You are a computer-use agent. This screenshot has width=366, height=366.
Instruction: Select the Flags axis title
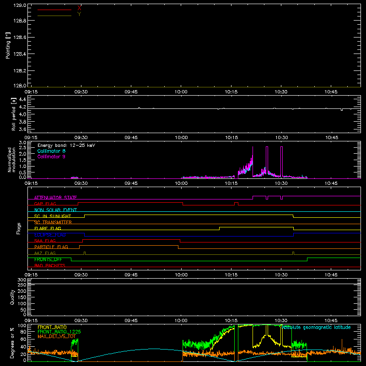tap(19, 228)
